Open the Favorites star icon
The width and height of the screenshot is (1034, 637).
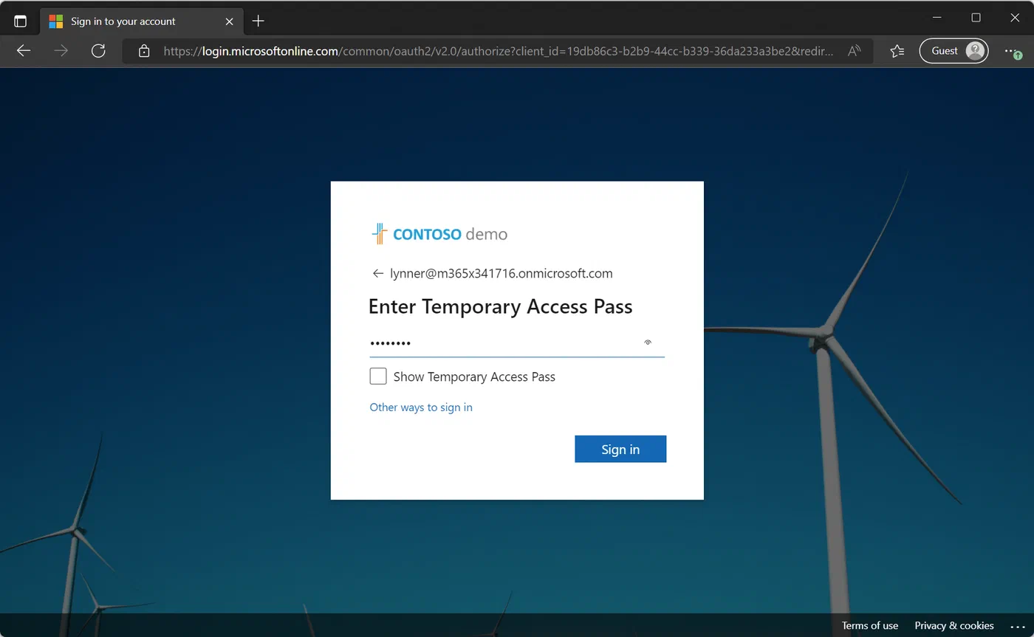pyautogui.click(x=897, y=51)
